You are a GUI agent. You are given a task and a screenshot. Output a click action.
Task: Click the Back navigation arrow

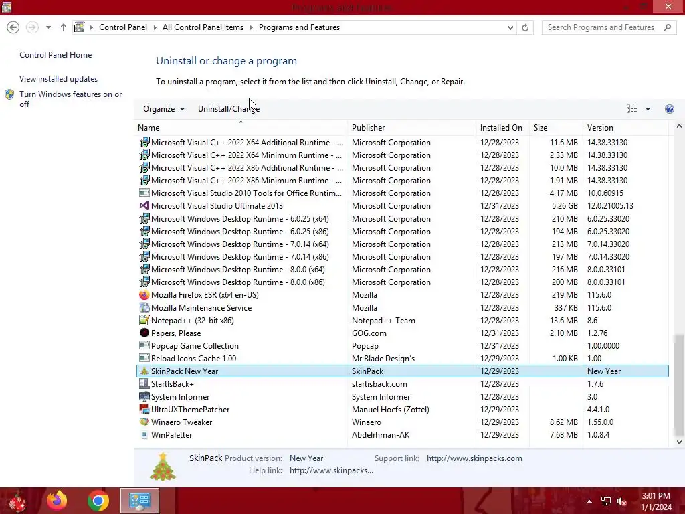(13, 27)
